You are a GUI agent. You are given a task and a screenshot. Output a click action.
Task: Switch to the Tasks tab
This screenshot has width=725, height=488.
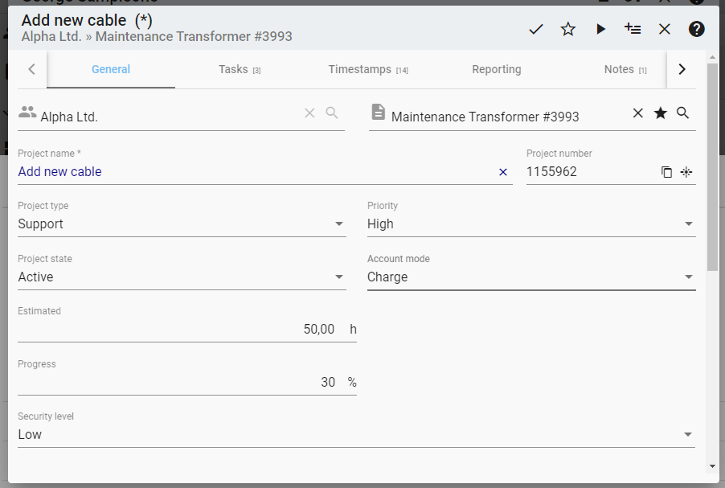click(x=239, y=70)
